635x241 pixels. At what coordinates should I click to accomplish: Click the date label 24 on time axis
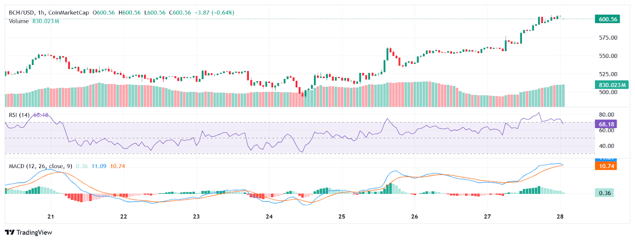(x=269, y=216)
